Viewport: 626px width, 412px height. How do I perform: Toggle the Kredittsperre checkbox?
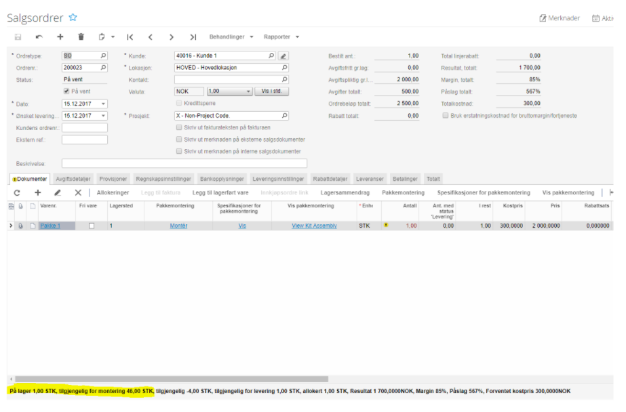tap(179, 103)
